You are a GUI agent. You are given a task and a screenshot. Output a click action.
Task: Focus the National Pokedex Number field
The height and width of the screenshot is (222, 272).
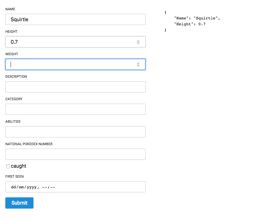point(75,154)
